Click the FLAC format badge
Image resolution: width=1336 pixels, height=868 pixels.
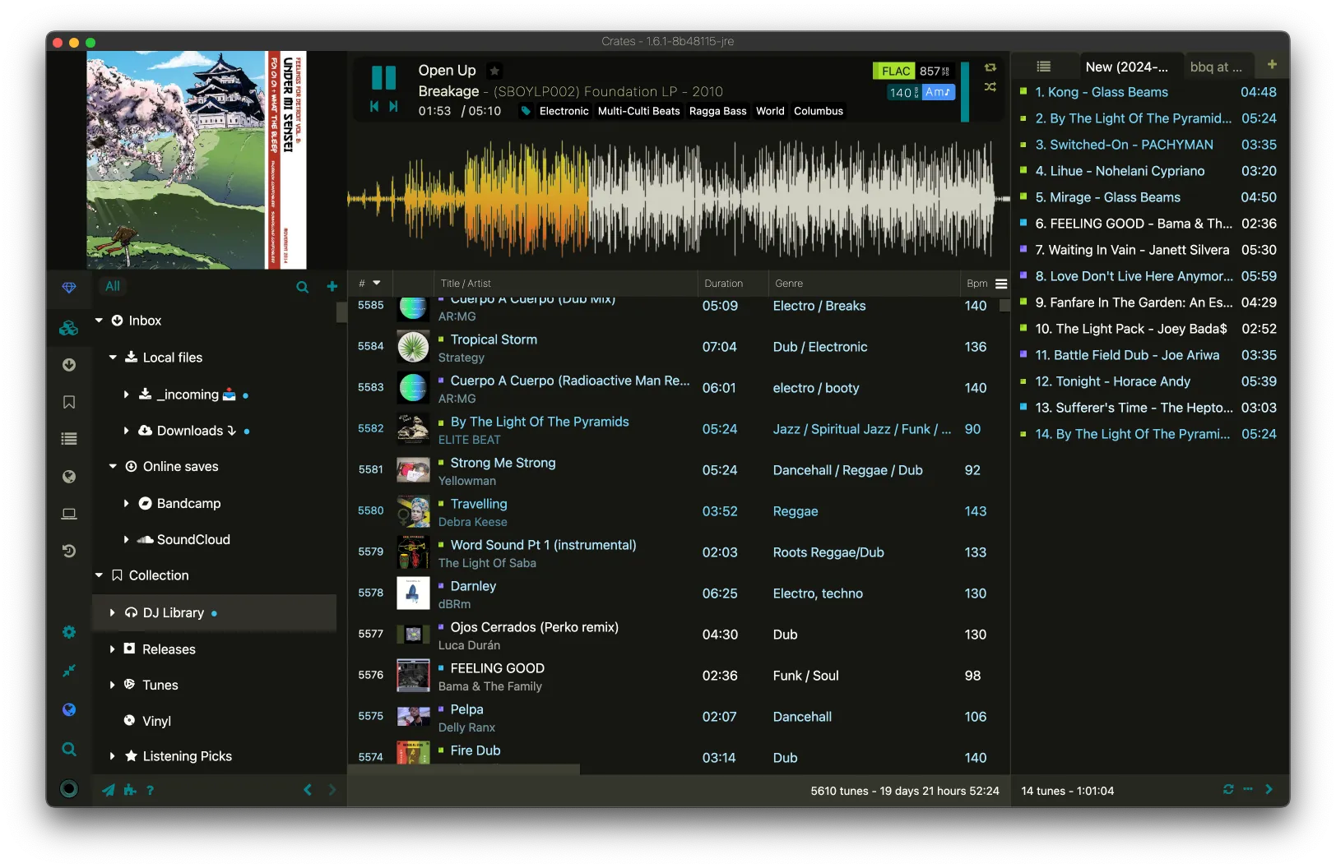(x=894, y=71)
